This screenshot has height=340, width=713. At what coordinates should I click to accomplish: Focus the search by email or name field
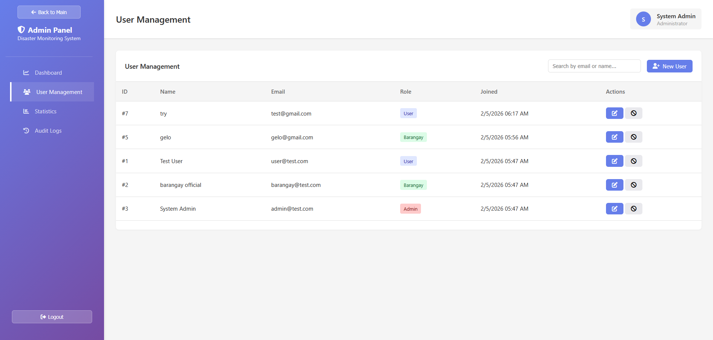(594, 66)
